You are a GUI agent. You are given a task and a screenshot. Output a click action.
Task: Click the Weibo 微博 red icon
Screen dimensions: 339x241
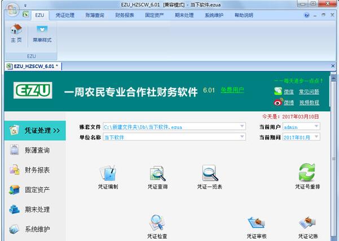[x=278, y=102]
